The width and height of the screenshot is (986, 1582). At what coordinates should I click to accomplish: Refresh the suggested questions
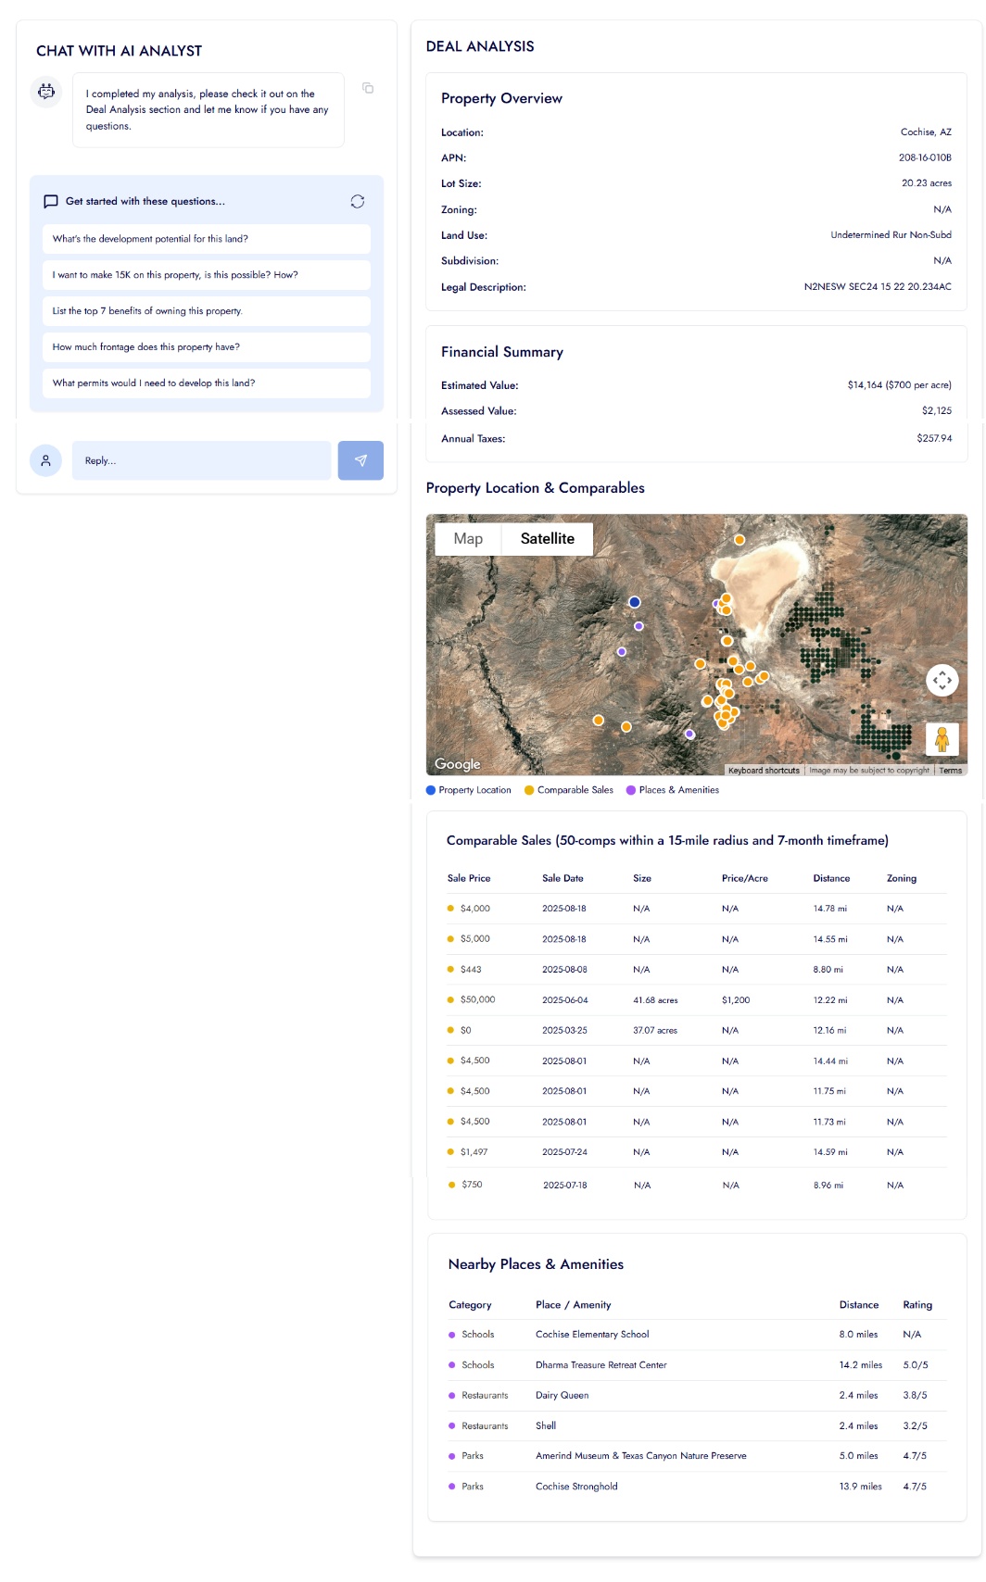(358, 201)
